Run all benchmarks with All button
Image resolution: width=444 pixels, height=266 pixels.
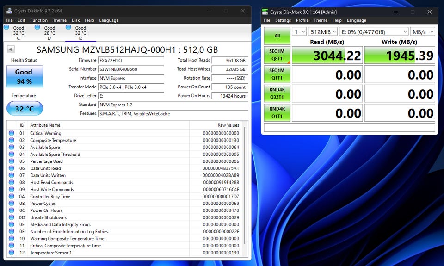[277, 36]
